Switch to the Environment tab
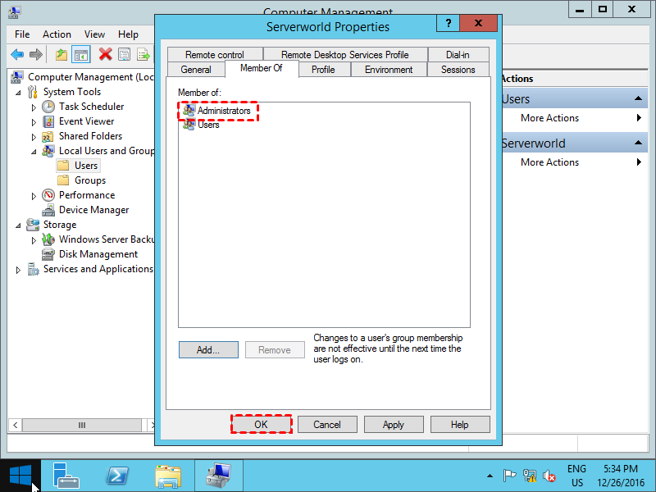This screenshot has width=656, height=492. [x=389, y=70]
